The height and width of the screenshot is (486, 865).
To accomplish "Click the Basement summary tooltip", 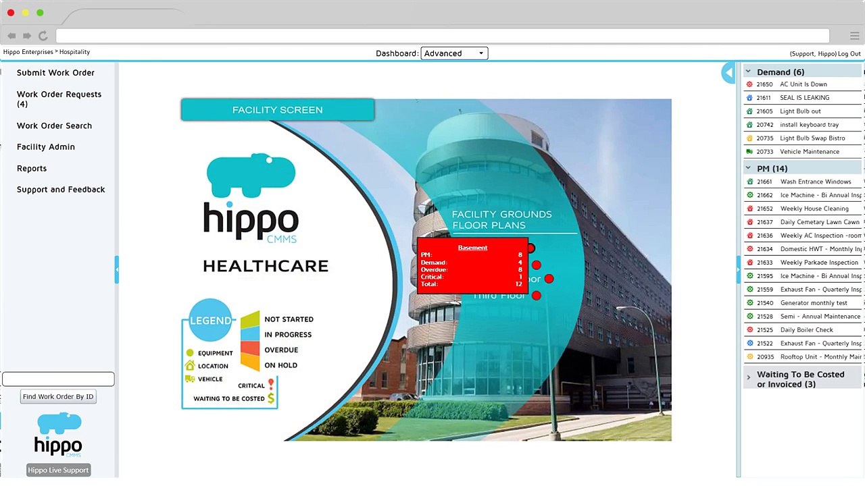I will 472,265.
